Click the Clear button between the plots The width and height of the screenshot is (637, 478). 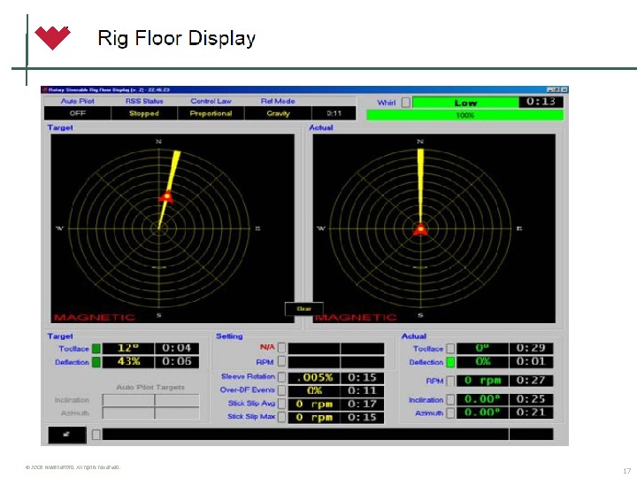click(x=304, y=309)
